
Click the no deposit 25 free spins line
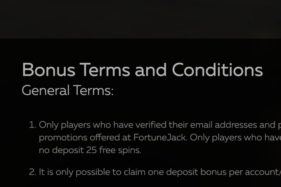coord(90,150)
